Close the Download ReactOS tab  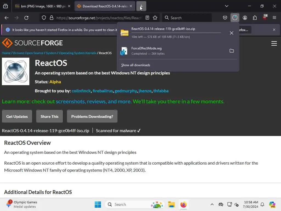click(131, 6)
